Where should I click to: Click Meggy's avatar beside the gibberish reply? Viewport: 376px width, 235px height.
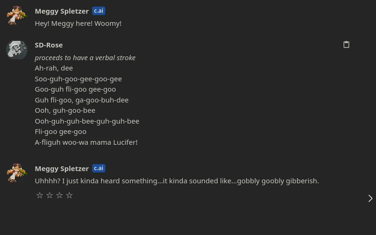[x=16, y=173]
